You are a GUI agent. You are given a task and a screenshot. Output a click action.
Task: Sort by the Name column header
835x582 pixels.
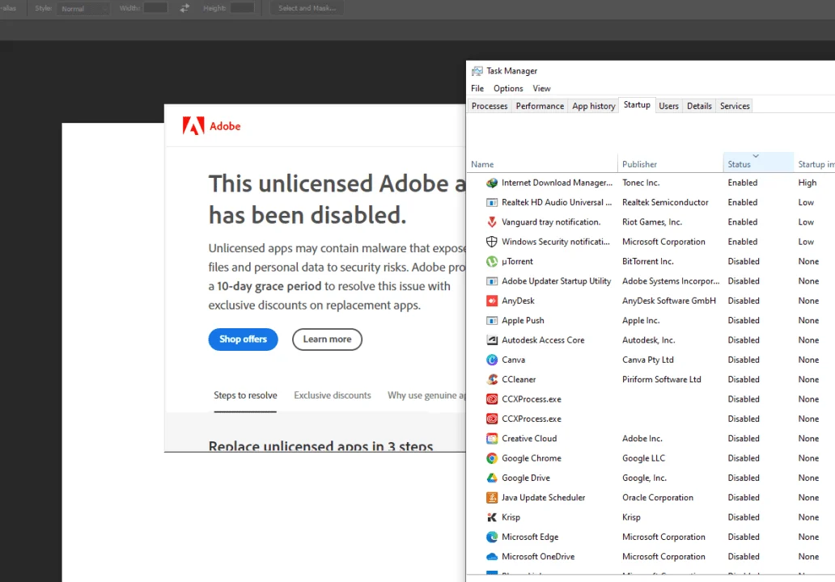pyautogui.click(x=542, y=164)
